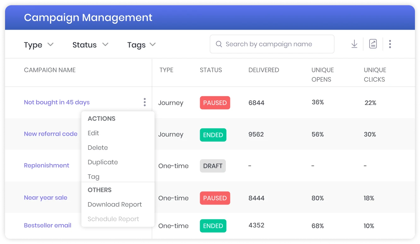The height and width of the screenshot is (244, 420).
Task: Click the DRAFT status badge
Action: [213, 166]
